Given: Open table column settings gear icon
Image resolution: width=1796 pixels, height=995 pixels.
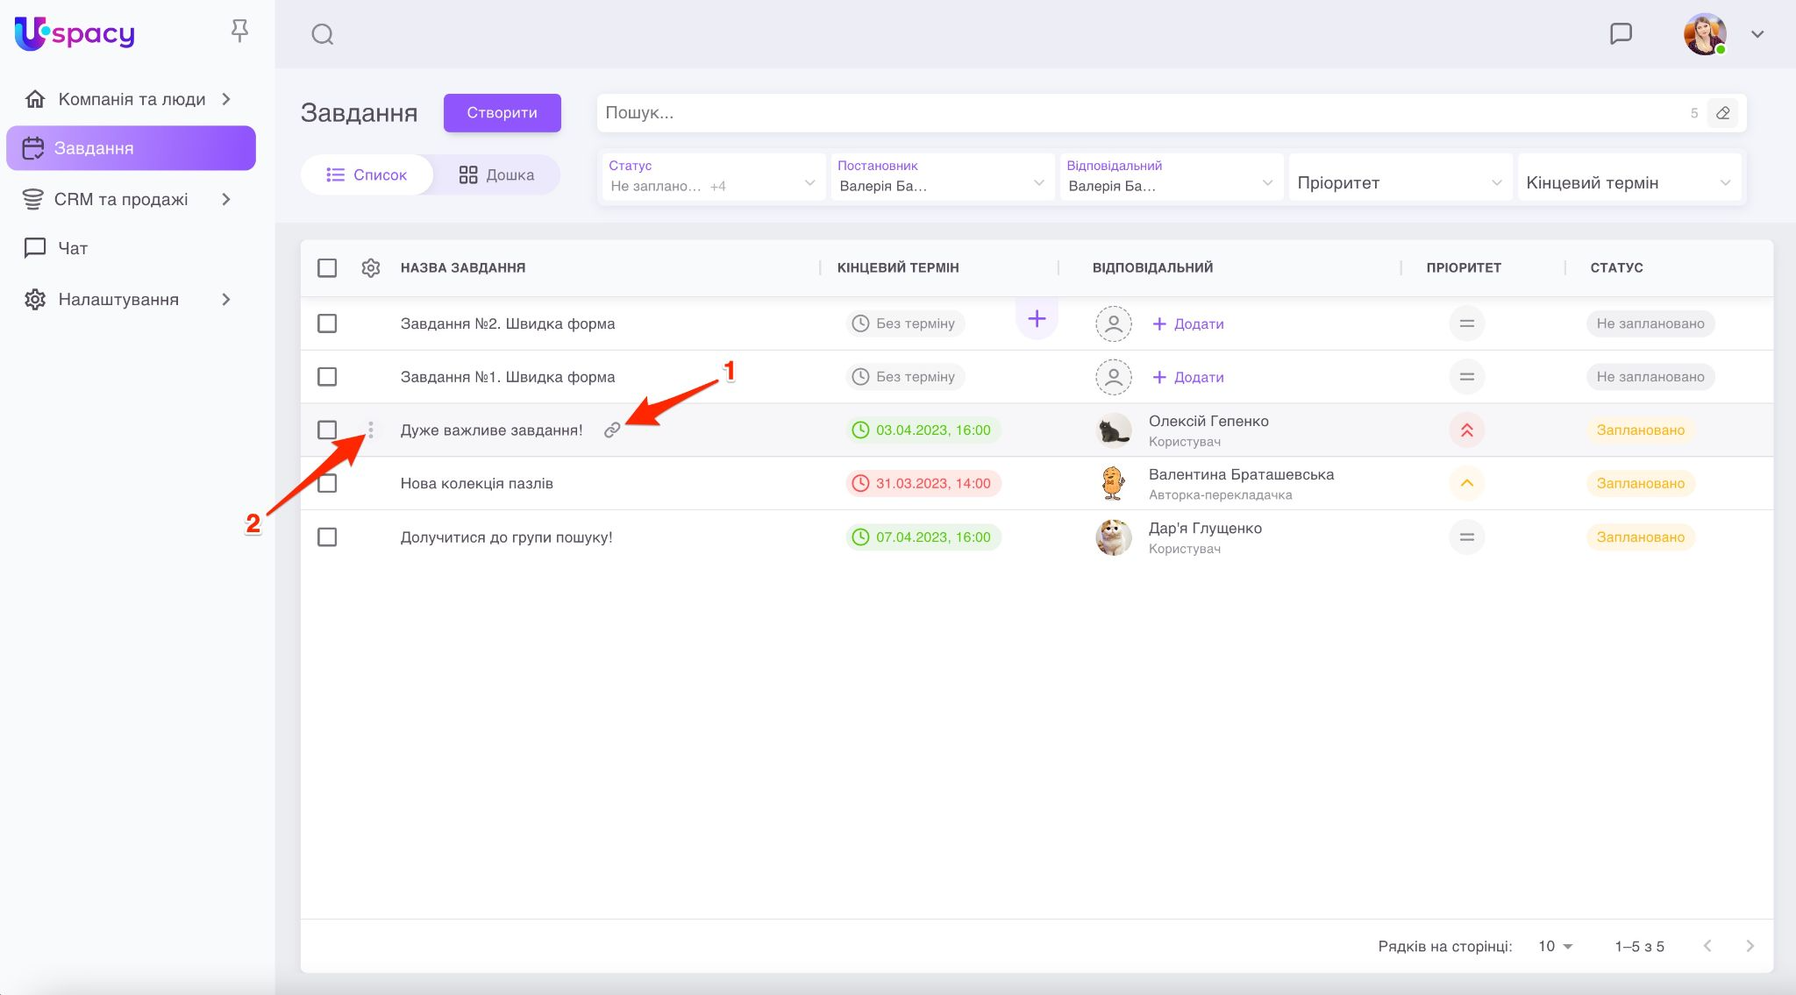Looking at the screenshot, I should (371, 267).
